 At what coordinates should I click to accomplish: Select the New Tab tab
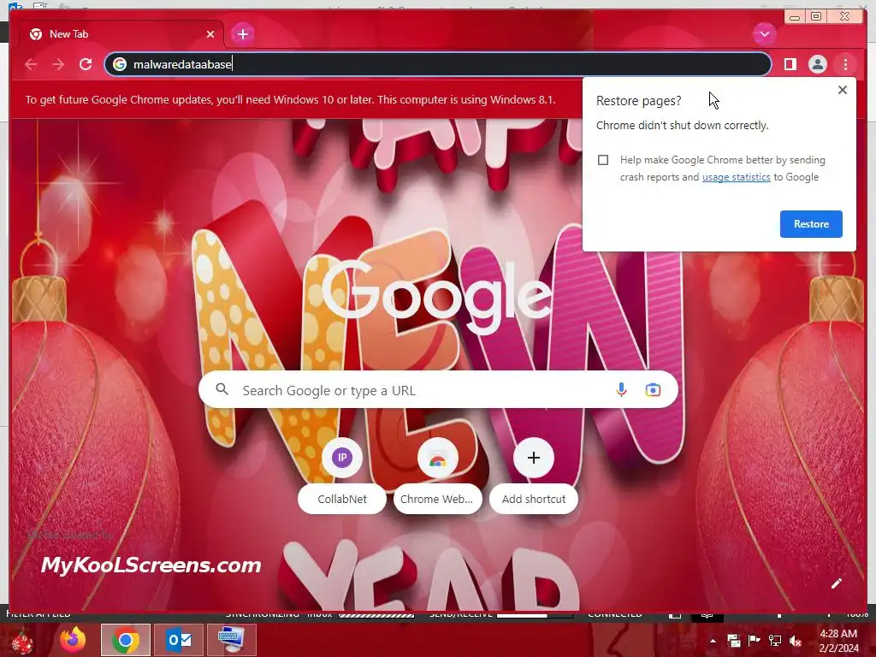[x=121, y=34]
